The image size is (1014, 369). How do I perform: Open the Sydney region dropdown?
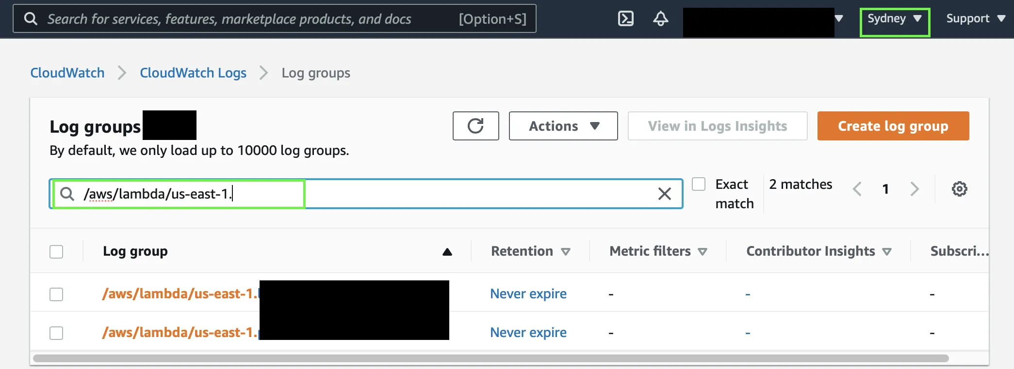pos(894,19)
